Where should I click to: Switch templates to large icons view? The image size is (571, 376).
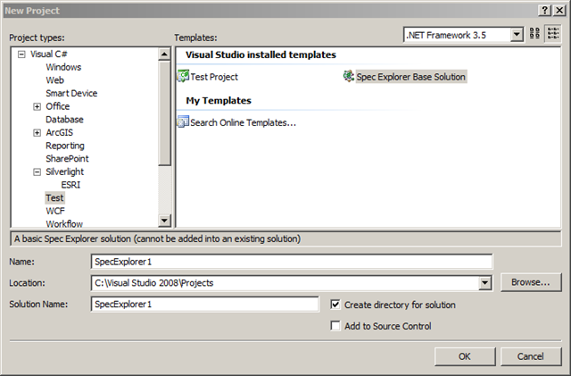tap(534, 33)
